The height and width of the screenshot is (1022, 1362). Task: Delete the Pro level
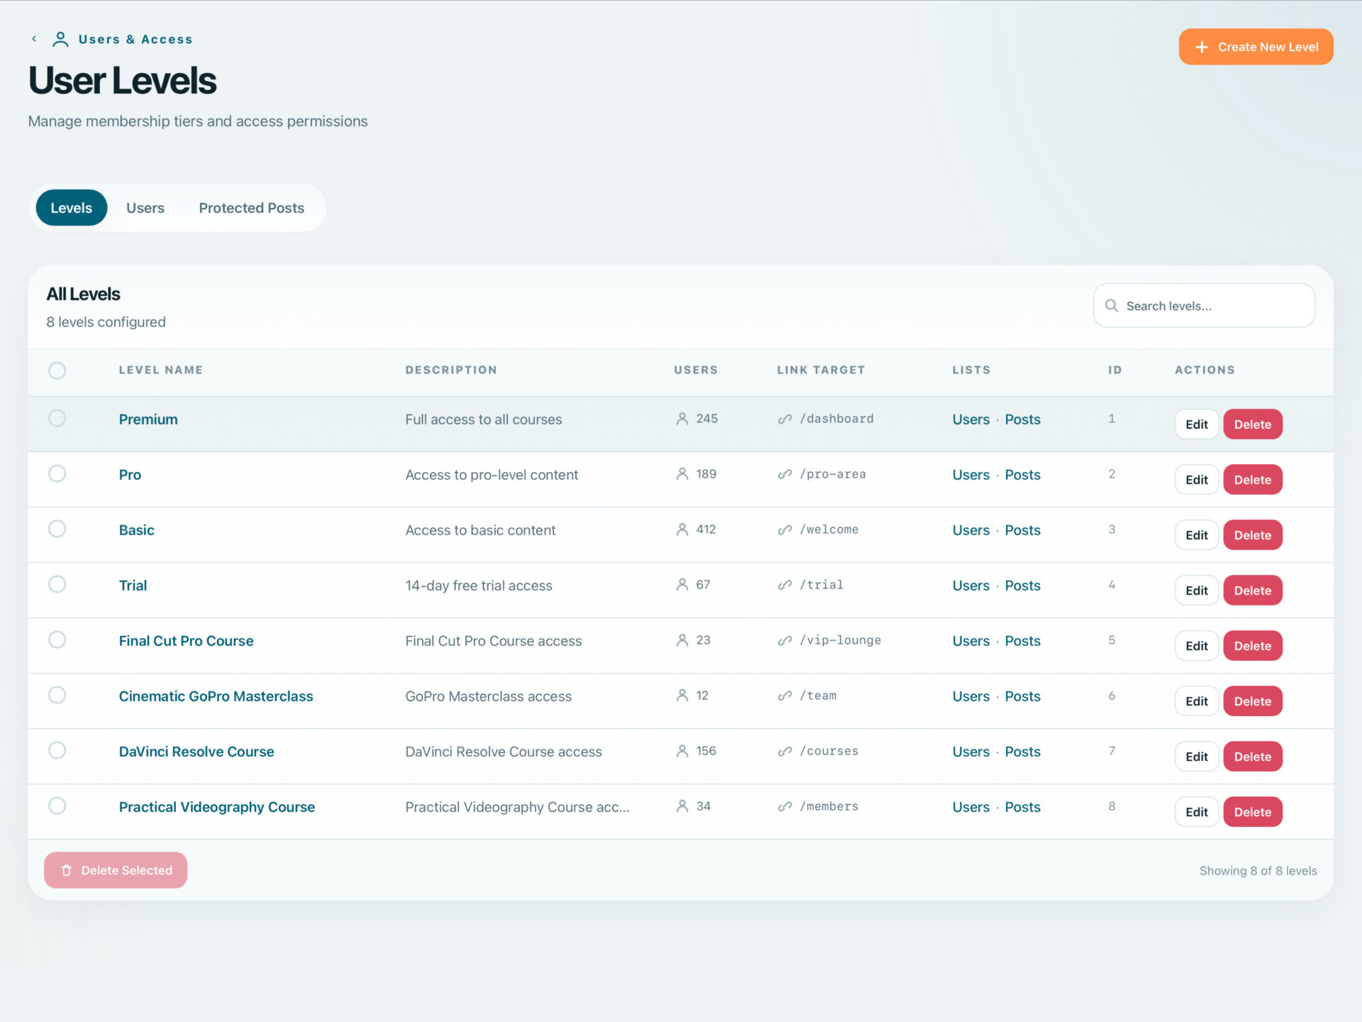click(x=1252, y=480)
